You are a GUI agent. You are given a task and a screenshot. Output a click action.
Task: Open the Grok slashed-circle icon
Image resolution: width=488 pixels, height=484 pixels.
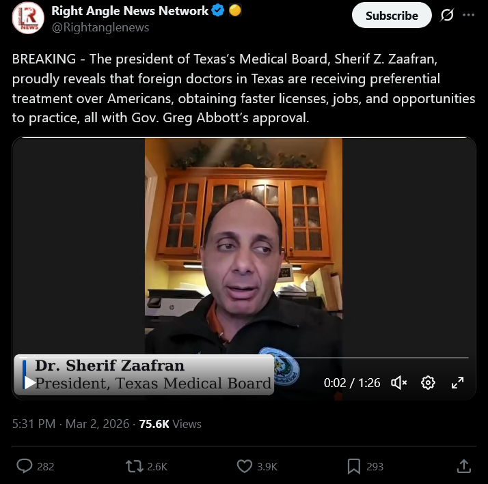pos(447,15)
